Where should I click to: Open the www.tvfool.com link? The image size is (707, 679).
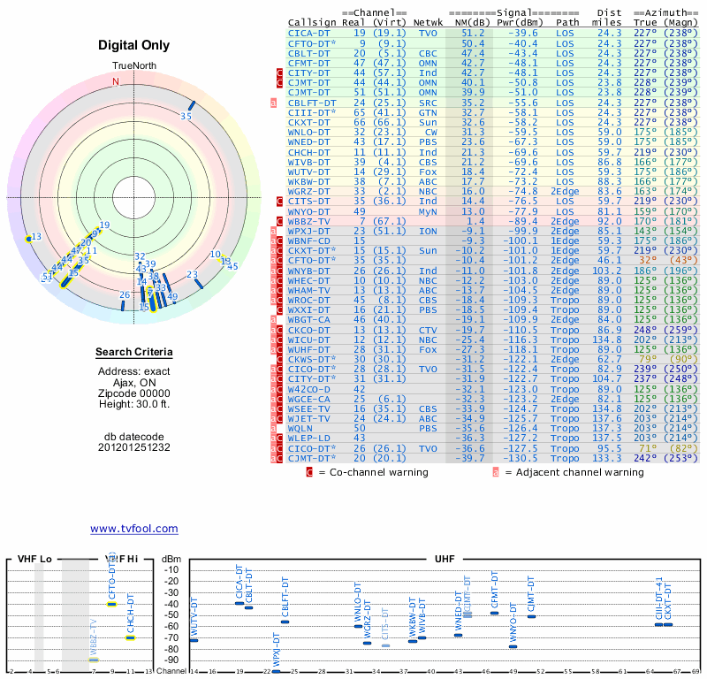[133, 529]
